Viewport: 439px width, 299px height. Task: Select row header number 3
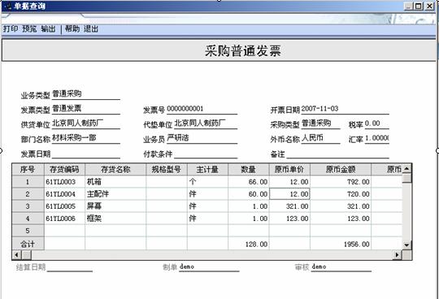(28, 206)
